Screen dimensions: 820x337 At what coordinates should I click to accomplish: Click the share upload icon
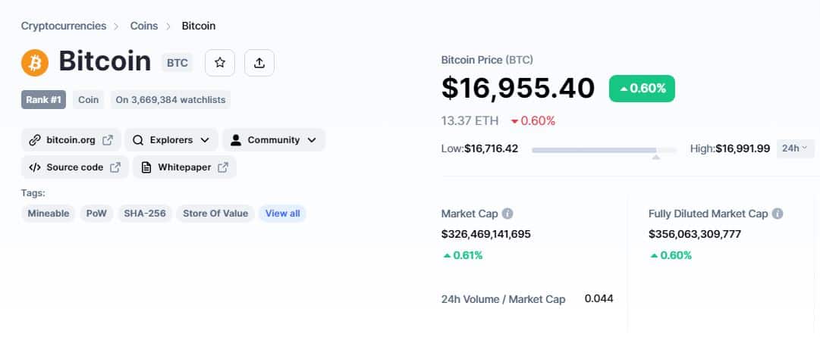259,63
